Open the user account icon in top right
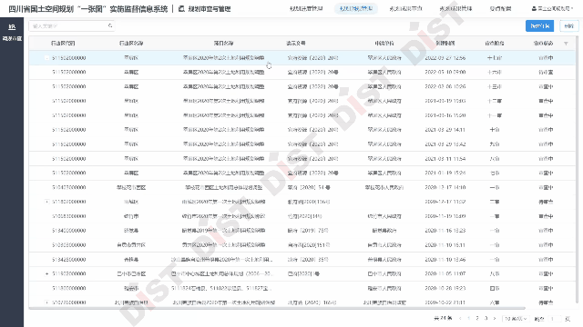Screen dimensions: 583x327 pos(534,8)
